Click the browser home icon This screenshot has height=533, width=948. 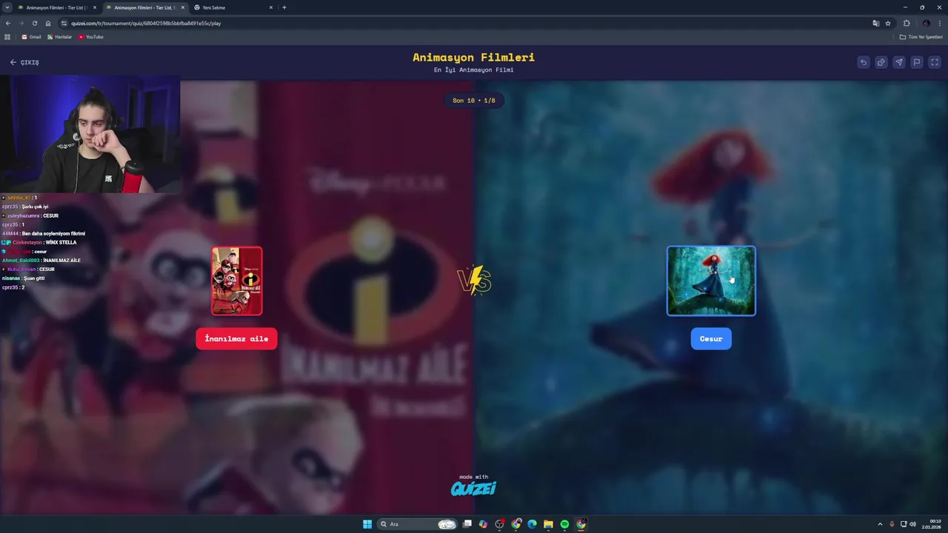coord(48,23)
